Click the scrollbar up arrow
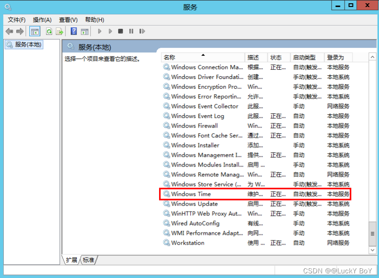 click(372, 57)
